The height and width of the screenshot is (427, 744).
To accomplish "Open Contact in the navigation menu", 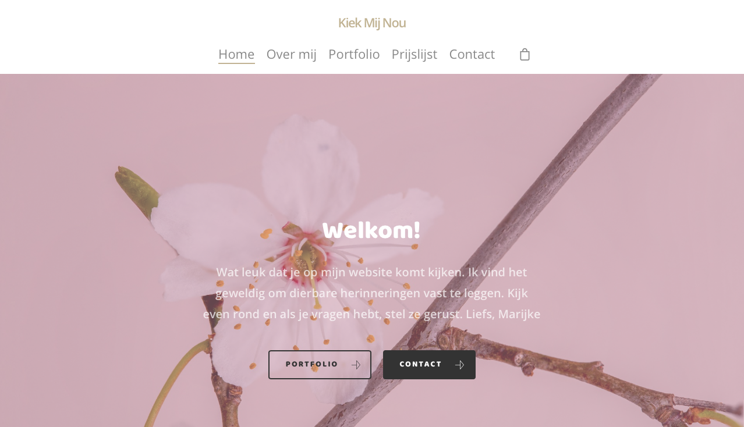I will [x=472, y=54].
